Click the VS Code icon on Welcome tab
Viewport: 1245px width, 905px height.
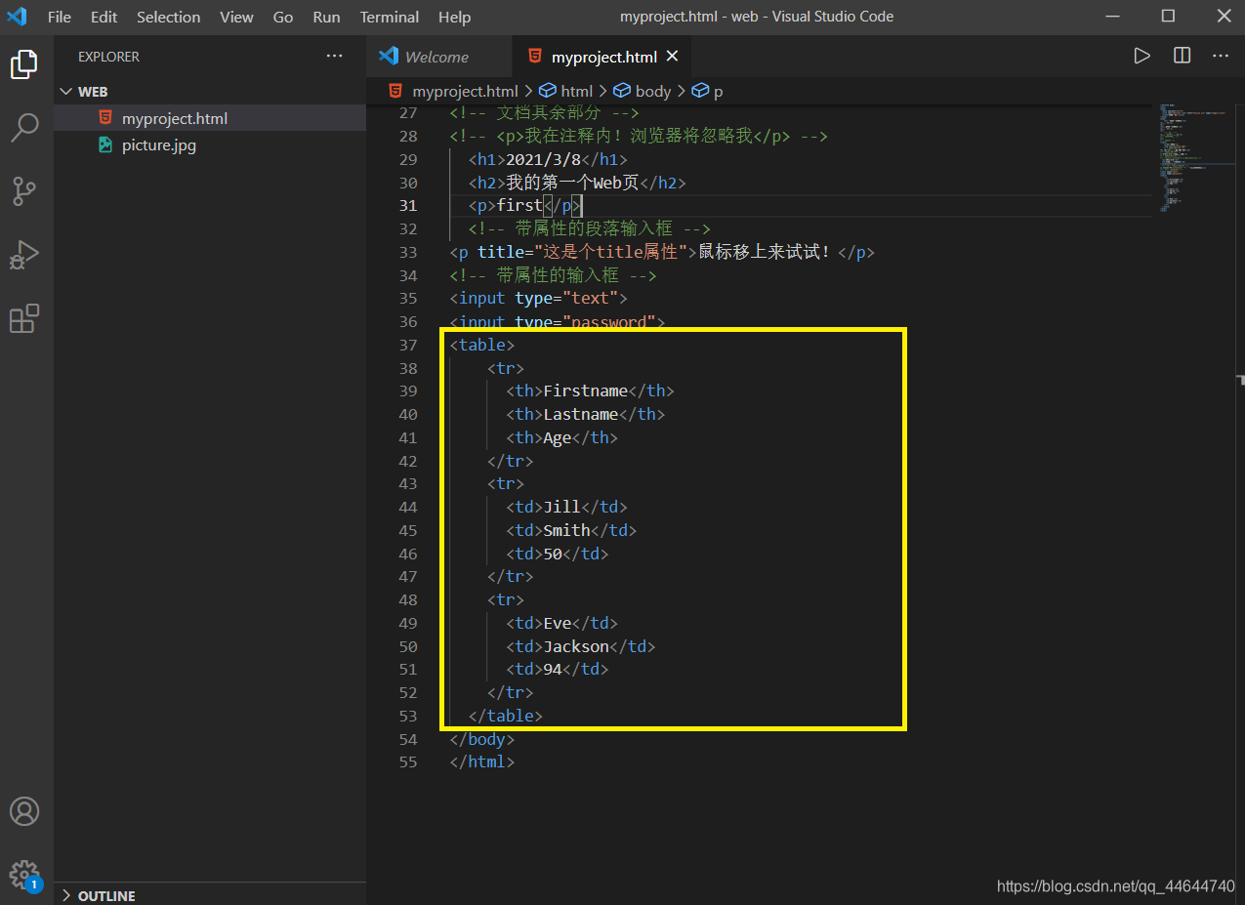pyautogui.click(x=389, y=57)
